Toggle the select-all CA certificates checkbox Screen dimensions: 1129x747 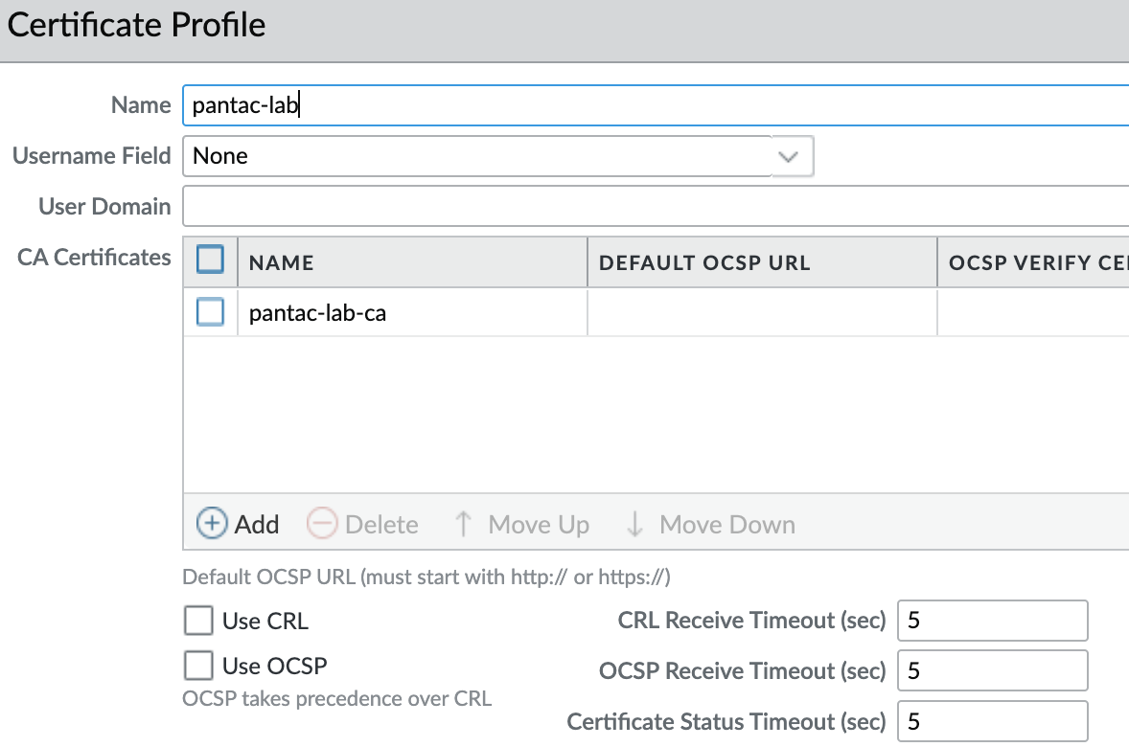tap(210, 260)
